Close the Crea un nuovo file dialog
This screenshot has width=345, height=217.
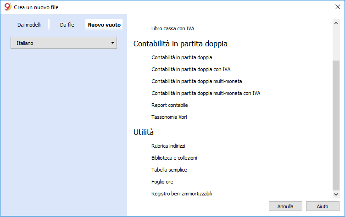[x=338, y=7]
